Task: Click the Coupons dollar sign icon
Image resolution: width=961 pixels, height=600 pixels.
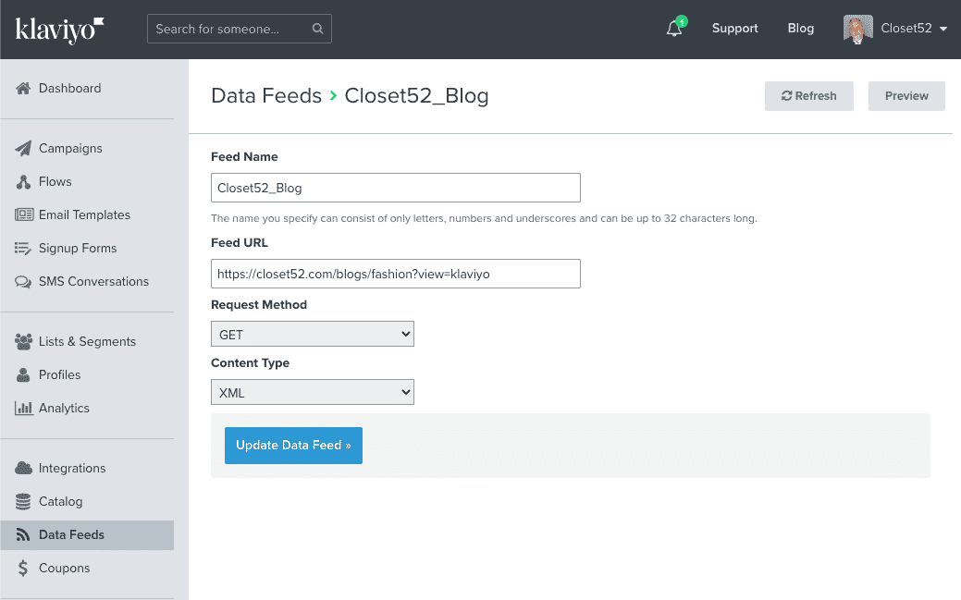Action: coord(24,569)
